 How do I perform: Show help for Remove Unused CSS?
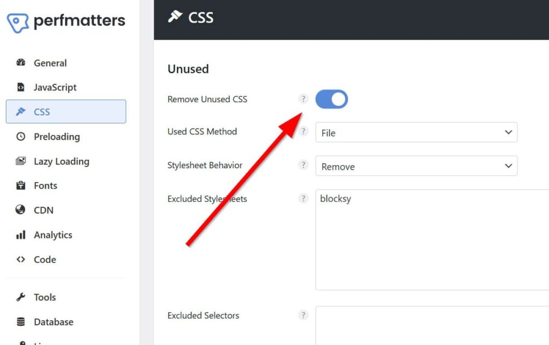[x=303, y=99]
